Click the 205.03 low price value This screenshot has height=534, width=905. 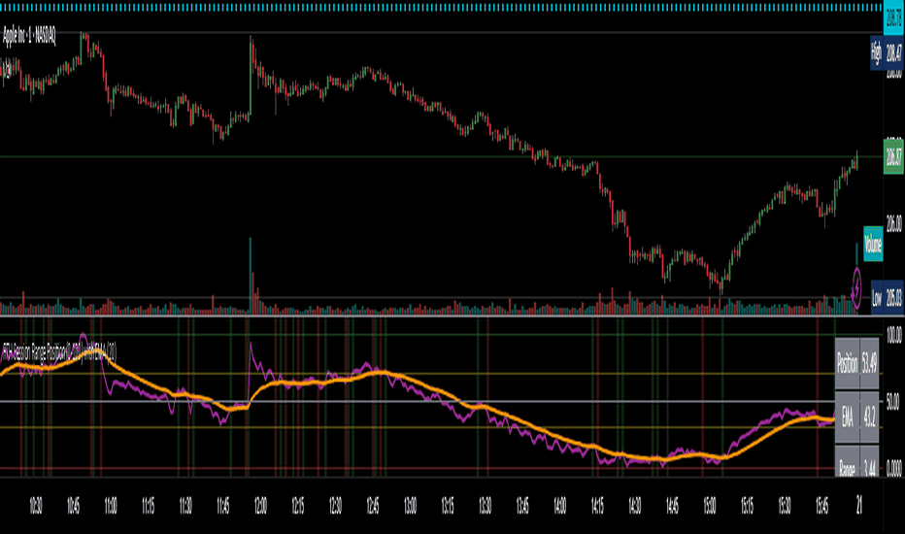pyautogui.click(x=893, y=297)
